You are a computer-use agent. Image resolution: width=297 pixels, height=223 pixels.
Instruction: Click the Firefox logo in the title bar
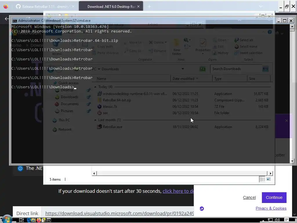tap(6, 6)
